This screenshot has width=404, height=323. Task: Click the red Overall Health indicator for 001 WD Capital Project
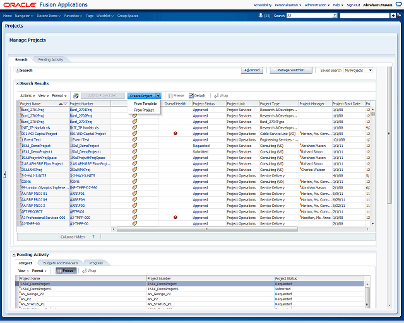[175, 134]
